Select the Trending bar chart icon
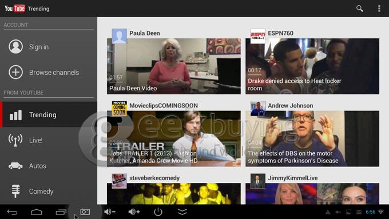 pos(15,115)
